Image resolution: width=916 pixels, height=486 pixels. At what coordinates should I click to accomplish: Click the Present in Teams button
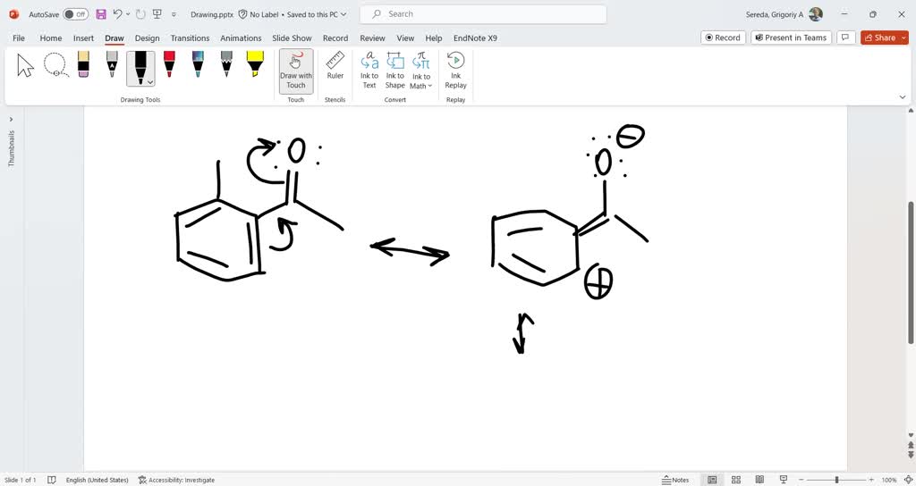click(790, 38)
